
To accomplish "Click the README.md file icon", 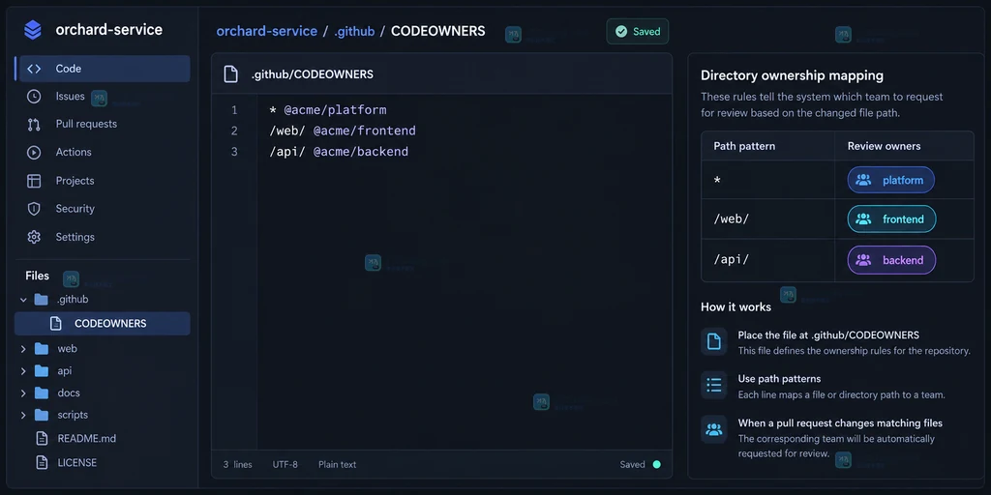I will [x=42, y=438].
